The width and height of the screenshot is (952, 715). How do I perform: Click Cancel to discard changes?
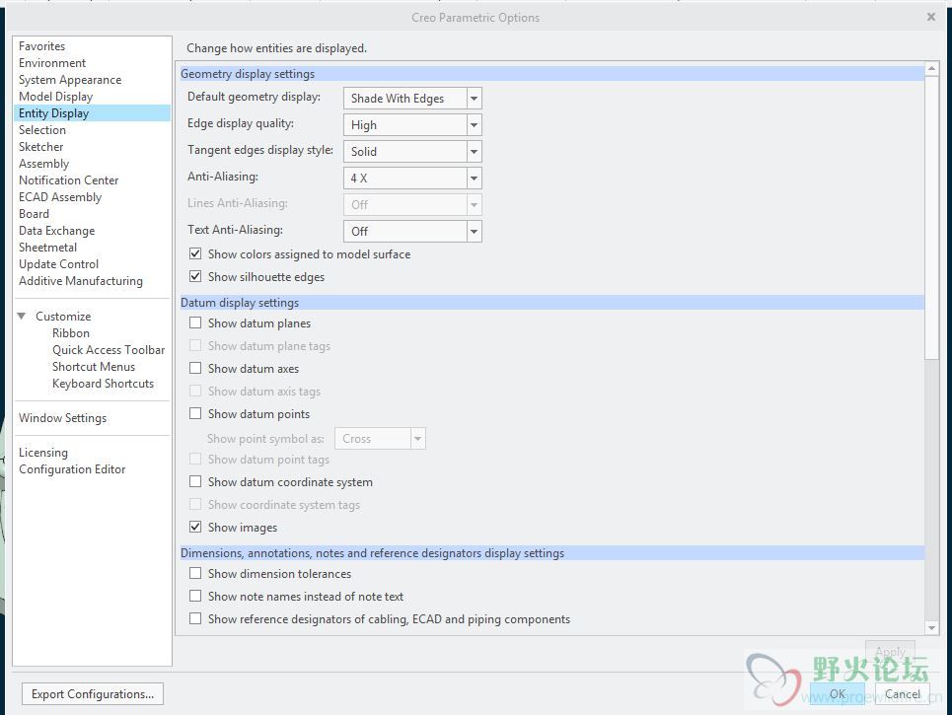(x=903, y=693)
